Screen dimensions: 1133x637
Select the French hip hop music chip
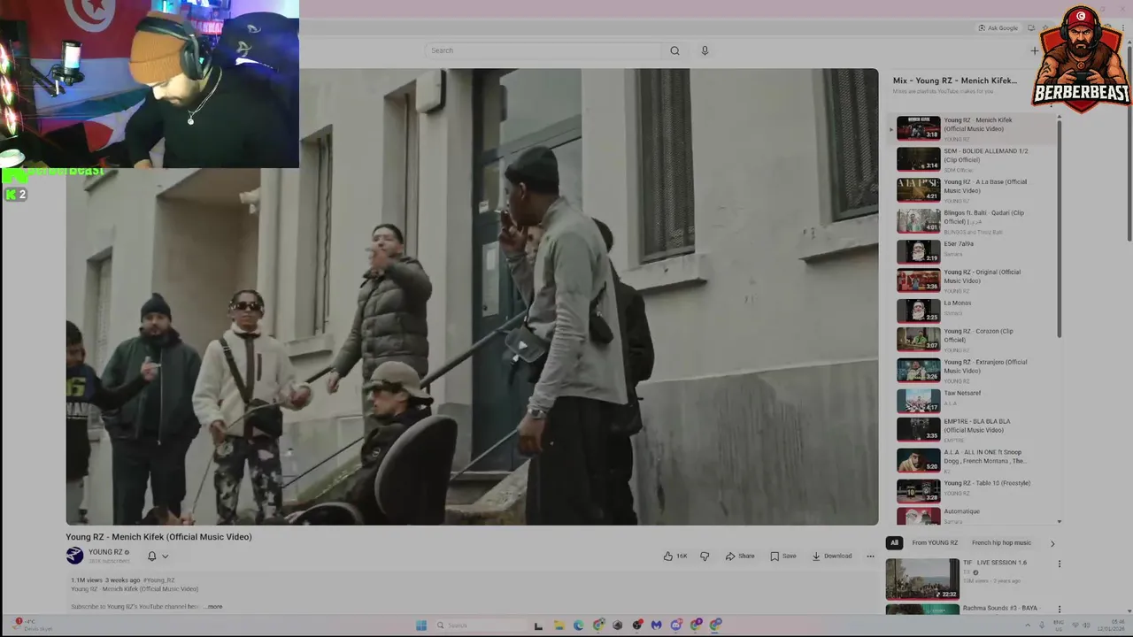(x=1001, y=543)
